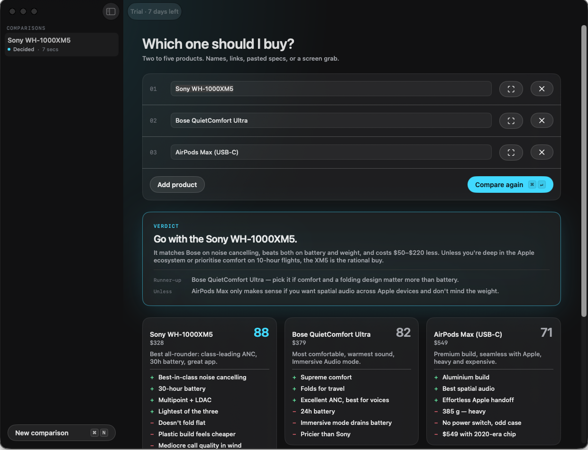Click Supreme comfort pro
This screenshot has width=588, height=450.
[326, 378]
